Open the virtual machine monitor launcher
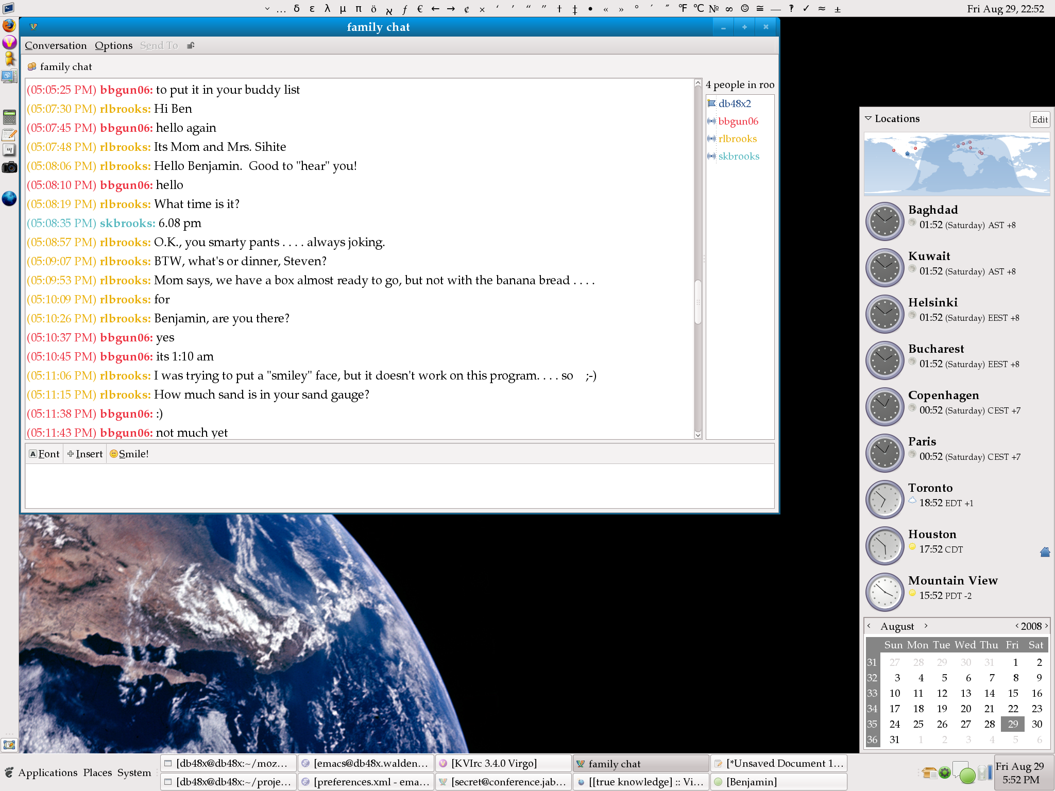Image resolution: width=1055 pixels, height=791 pixels. [9, 76]
